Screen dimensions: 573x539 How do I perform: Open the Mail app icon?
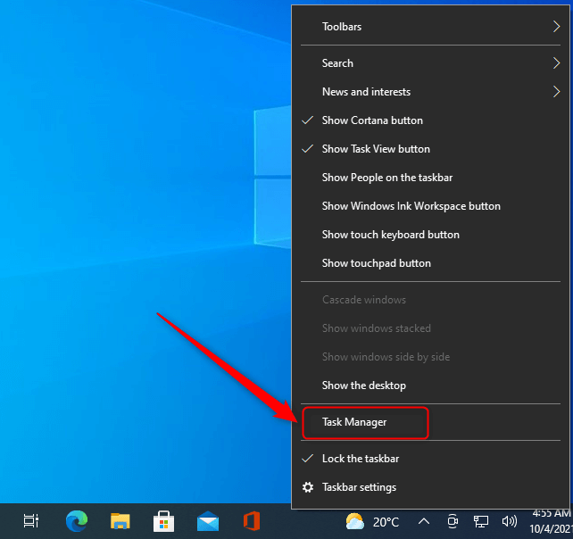click(x=208, y=520)
